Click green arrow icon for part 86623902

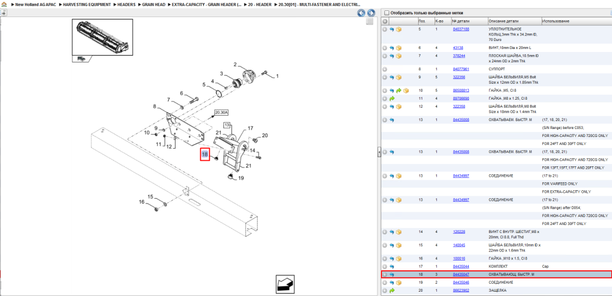click(x=392, y=290)
